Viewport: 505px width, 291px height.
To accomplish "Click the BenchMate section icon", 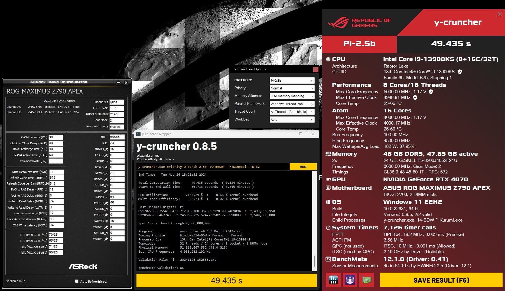I will [x=328, y=259].
